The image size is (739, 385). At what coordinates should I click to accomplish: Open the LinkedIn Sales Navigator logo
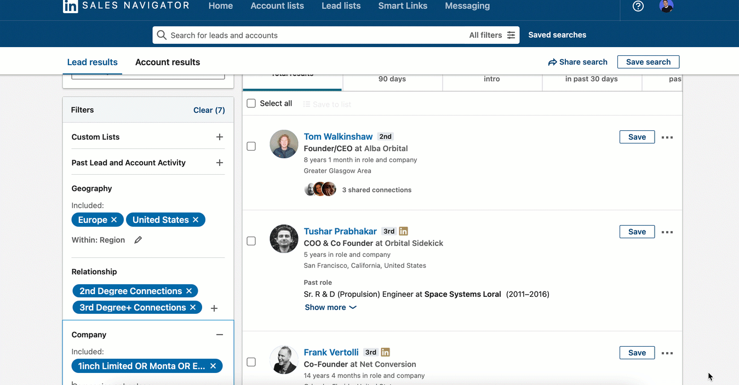(126, 6)
